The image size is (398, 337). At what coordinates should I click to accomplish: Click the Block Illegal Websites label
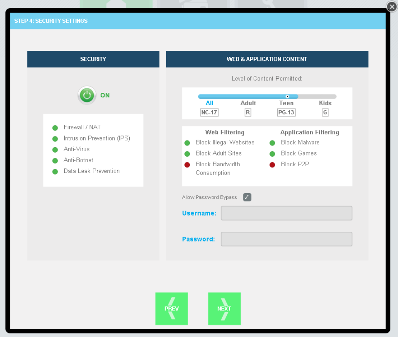tap(225, 142)
